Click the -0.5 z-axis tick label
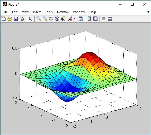Screen dimensions: 151x135 coord(14,99)
